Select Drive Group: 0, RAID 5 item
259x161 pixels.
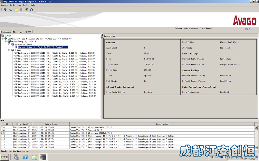pyautogui.click(x=23, y=42)
